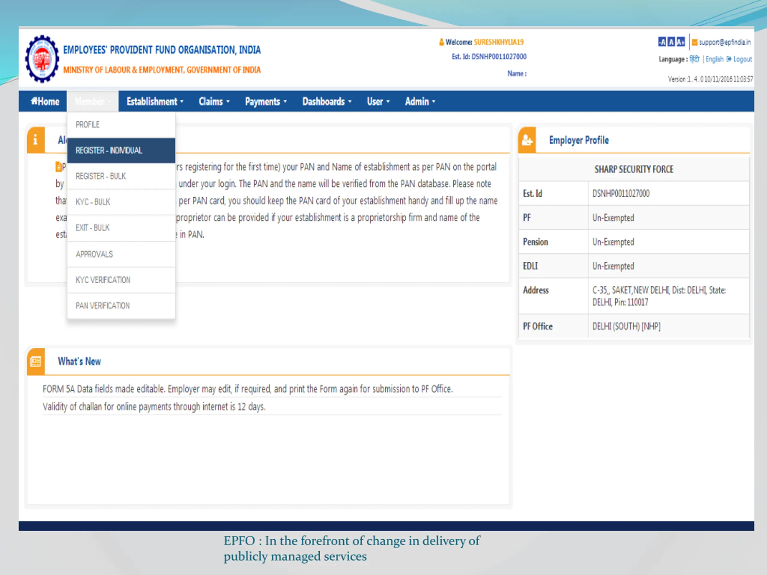Open PAN VERIFICATION menu entry

[x=121, y=306]
